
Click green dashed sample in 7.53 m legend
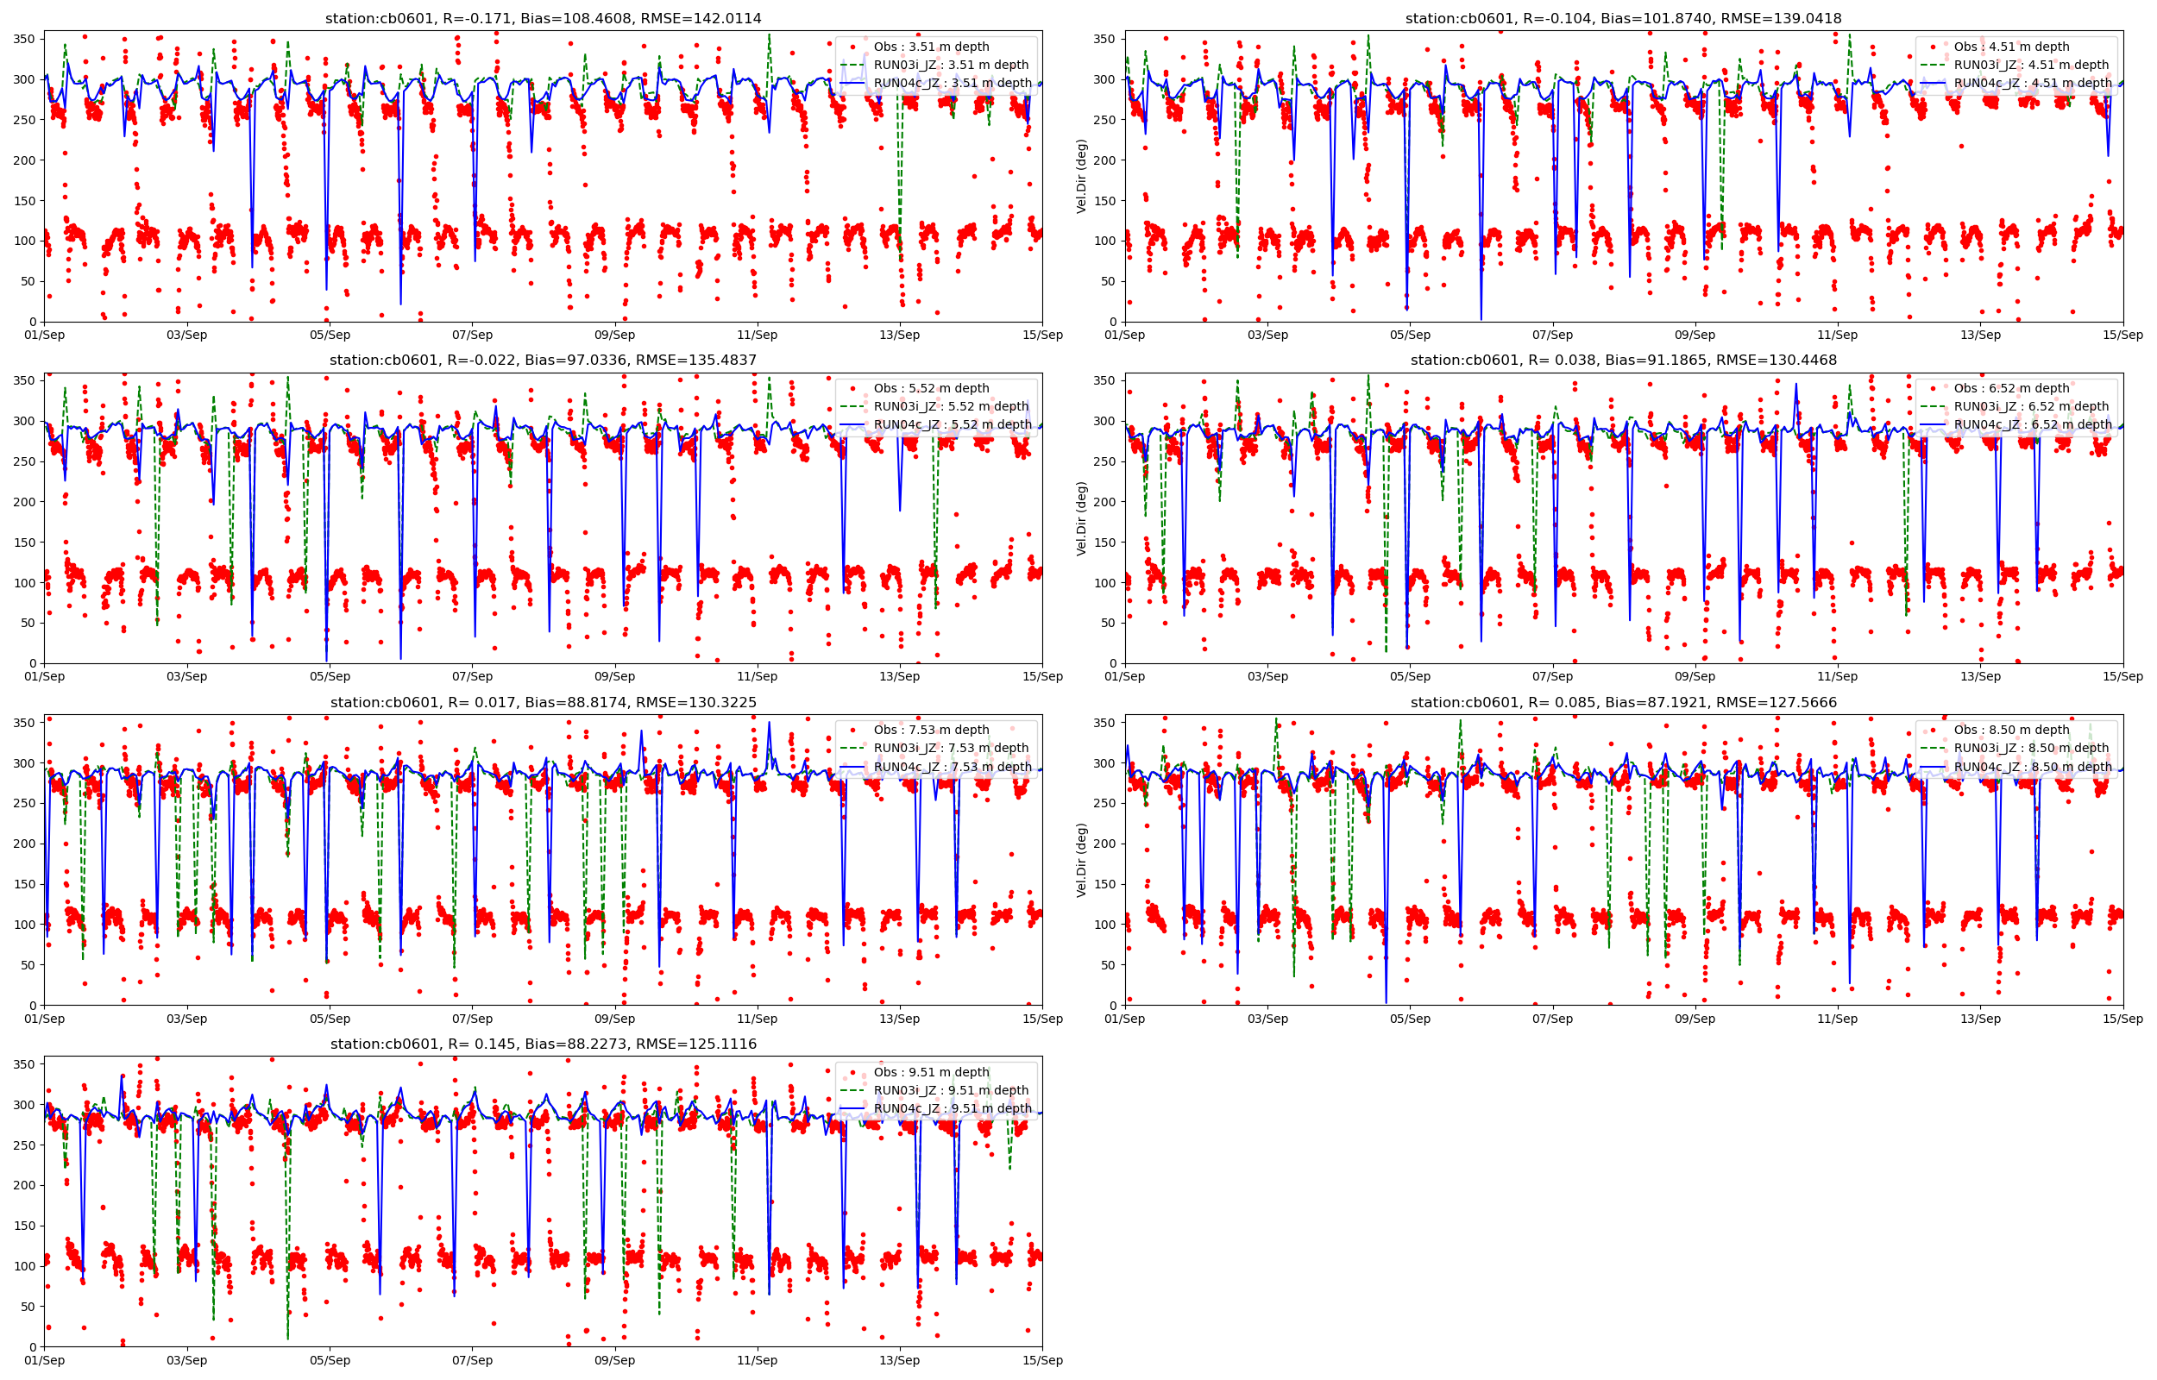[853, 749]
